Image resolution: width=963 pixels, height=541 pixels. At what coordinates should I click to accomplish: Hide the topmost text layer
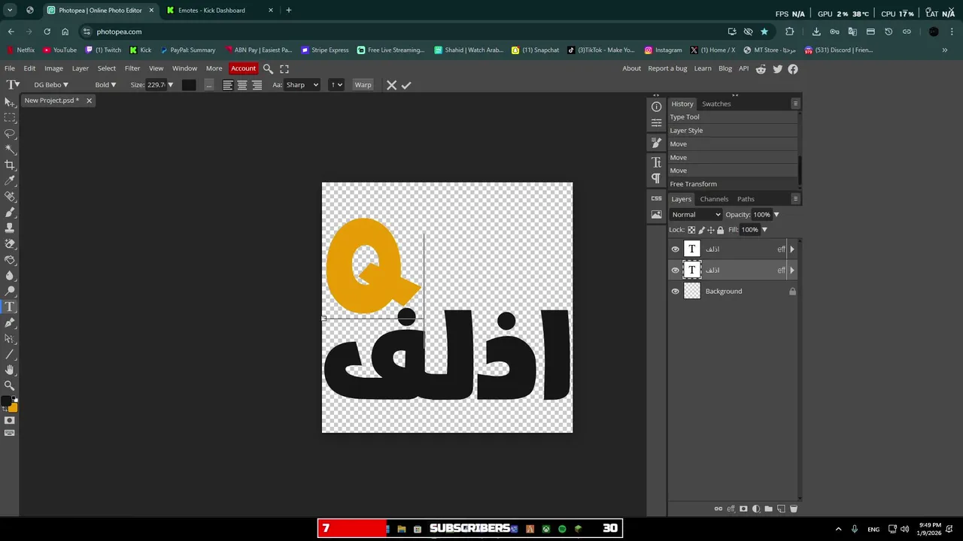pyautogui.click(x=675, y=249)
